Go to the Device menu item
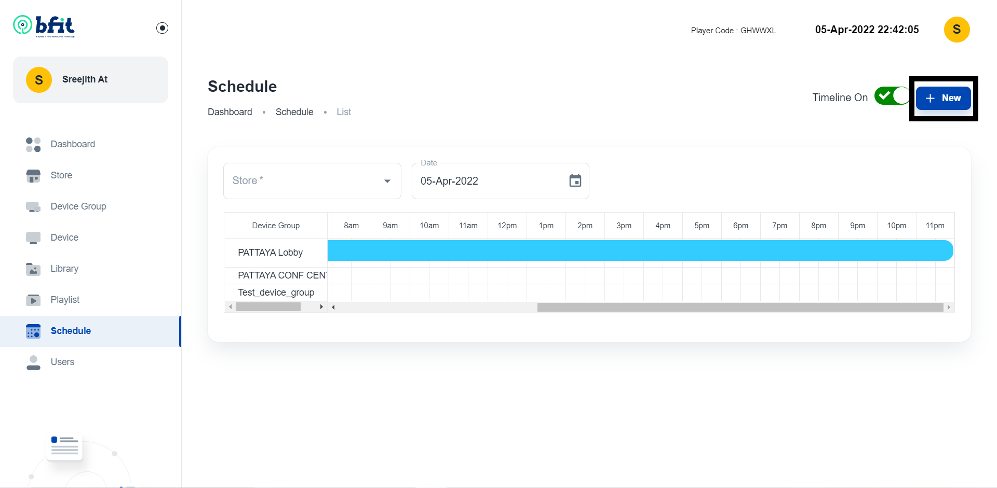The width and height of the screenshot is (997, 488). tap(64, 238)
